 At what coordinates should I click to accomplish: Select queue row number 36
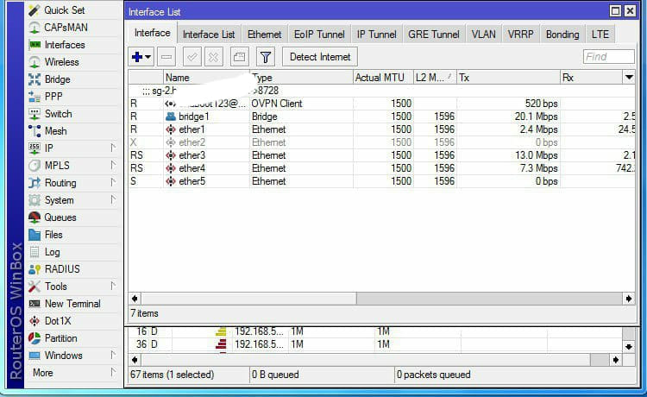375,344
